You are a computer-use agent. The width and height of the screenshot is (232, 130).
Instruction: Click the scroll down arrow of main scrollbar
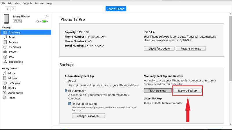point(230,124)
